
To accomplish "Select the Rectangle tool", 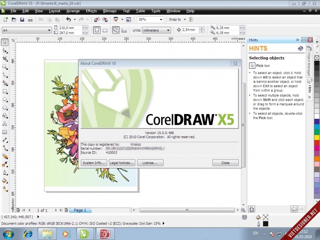I will [4, 92].
